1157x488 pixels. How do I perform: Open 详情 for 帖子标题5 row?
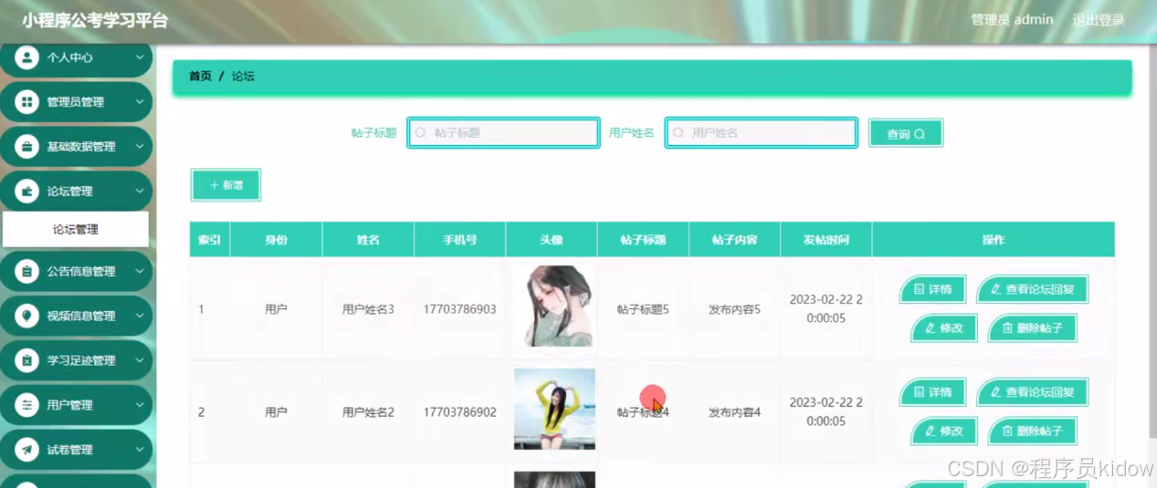click(x=932, y=290)
